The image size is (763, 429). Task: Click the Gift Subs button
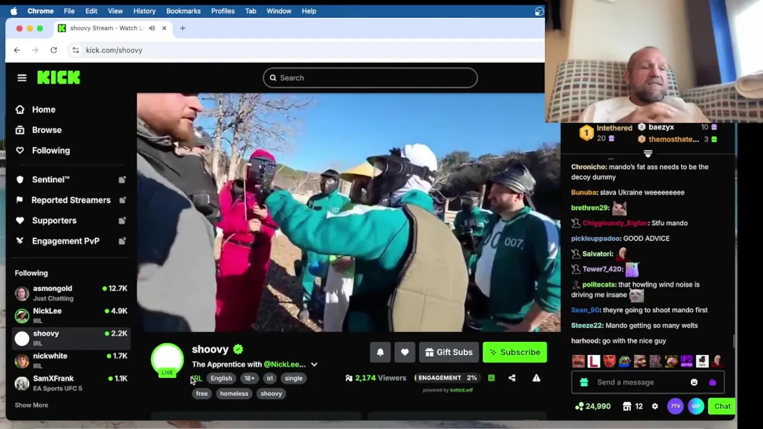[x=449, y=352]
